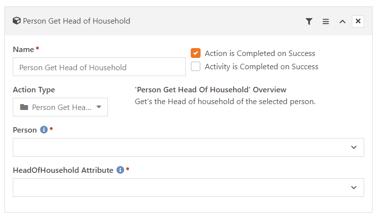Click chevron arrow of Person select box

point(354,147)
